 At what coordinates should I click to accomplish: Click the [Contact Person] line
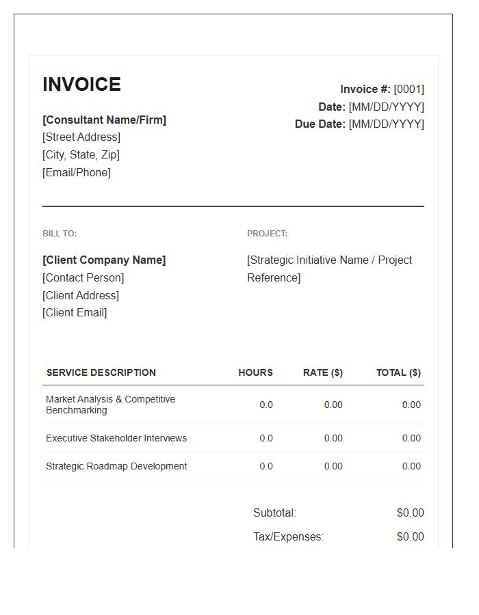point(83,277)
